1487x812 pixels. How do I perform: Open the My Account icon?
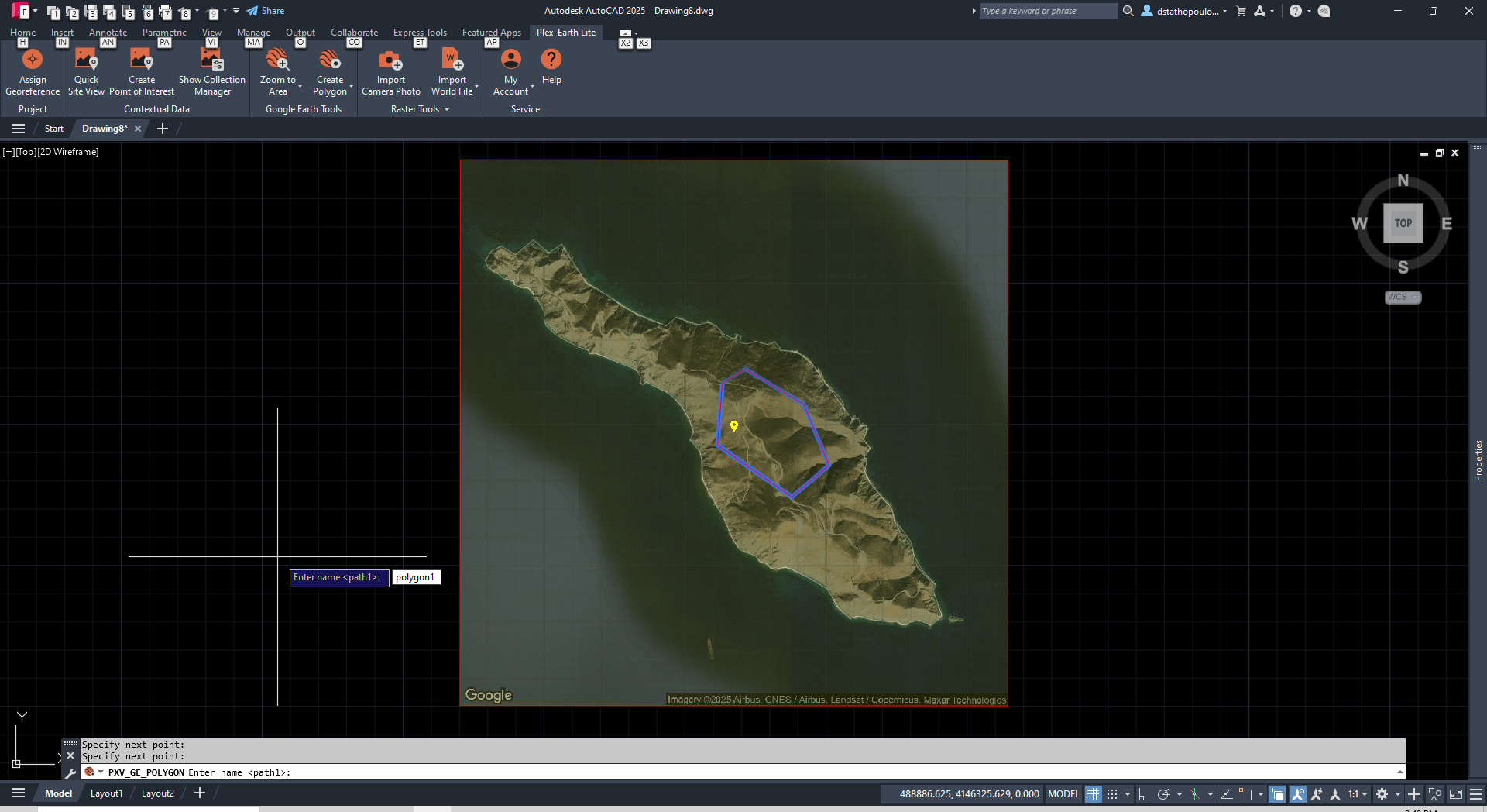[510, 59]
